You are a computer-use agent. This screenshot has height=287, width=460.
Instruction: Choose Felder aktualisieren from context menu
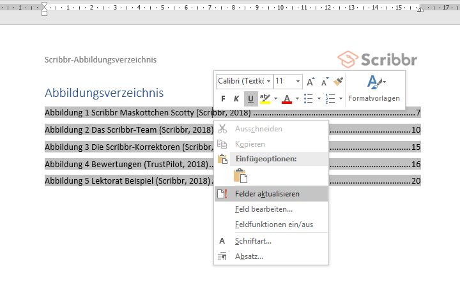pos(271,194)
